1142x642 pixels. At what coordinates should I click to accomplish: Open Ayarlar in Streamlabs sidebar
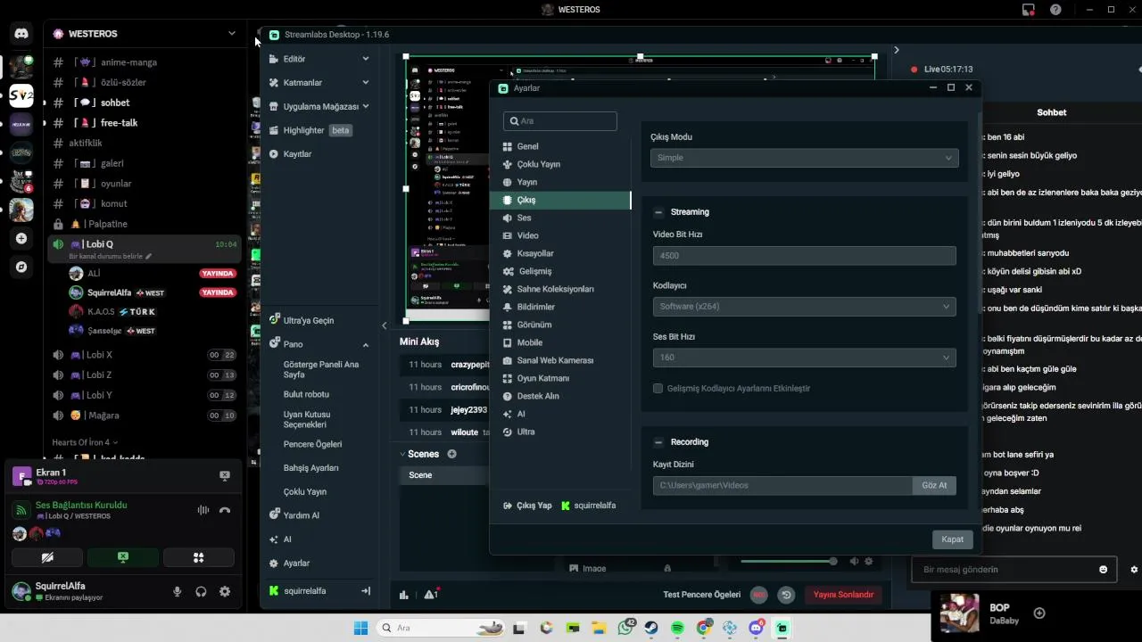point(290,564)
